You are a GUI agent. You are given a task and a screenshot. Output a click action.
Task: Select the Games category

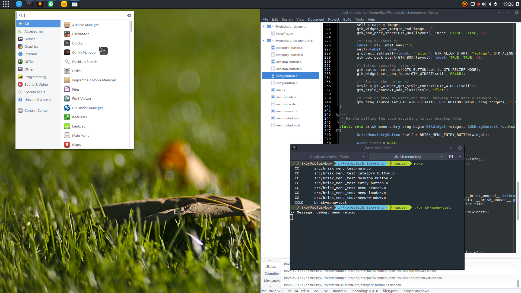tap(38, 39)
